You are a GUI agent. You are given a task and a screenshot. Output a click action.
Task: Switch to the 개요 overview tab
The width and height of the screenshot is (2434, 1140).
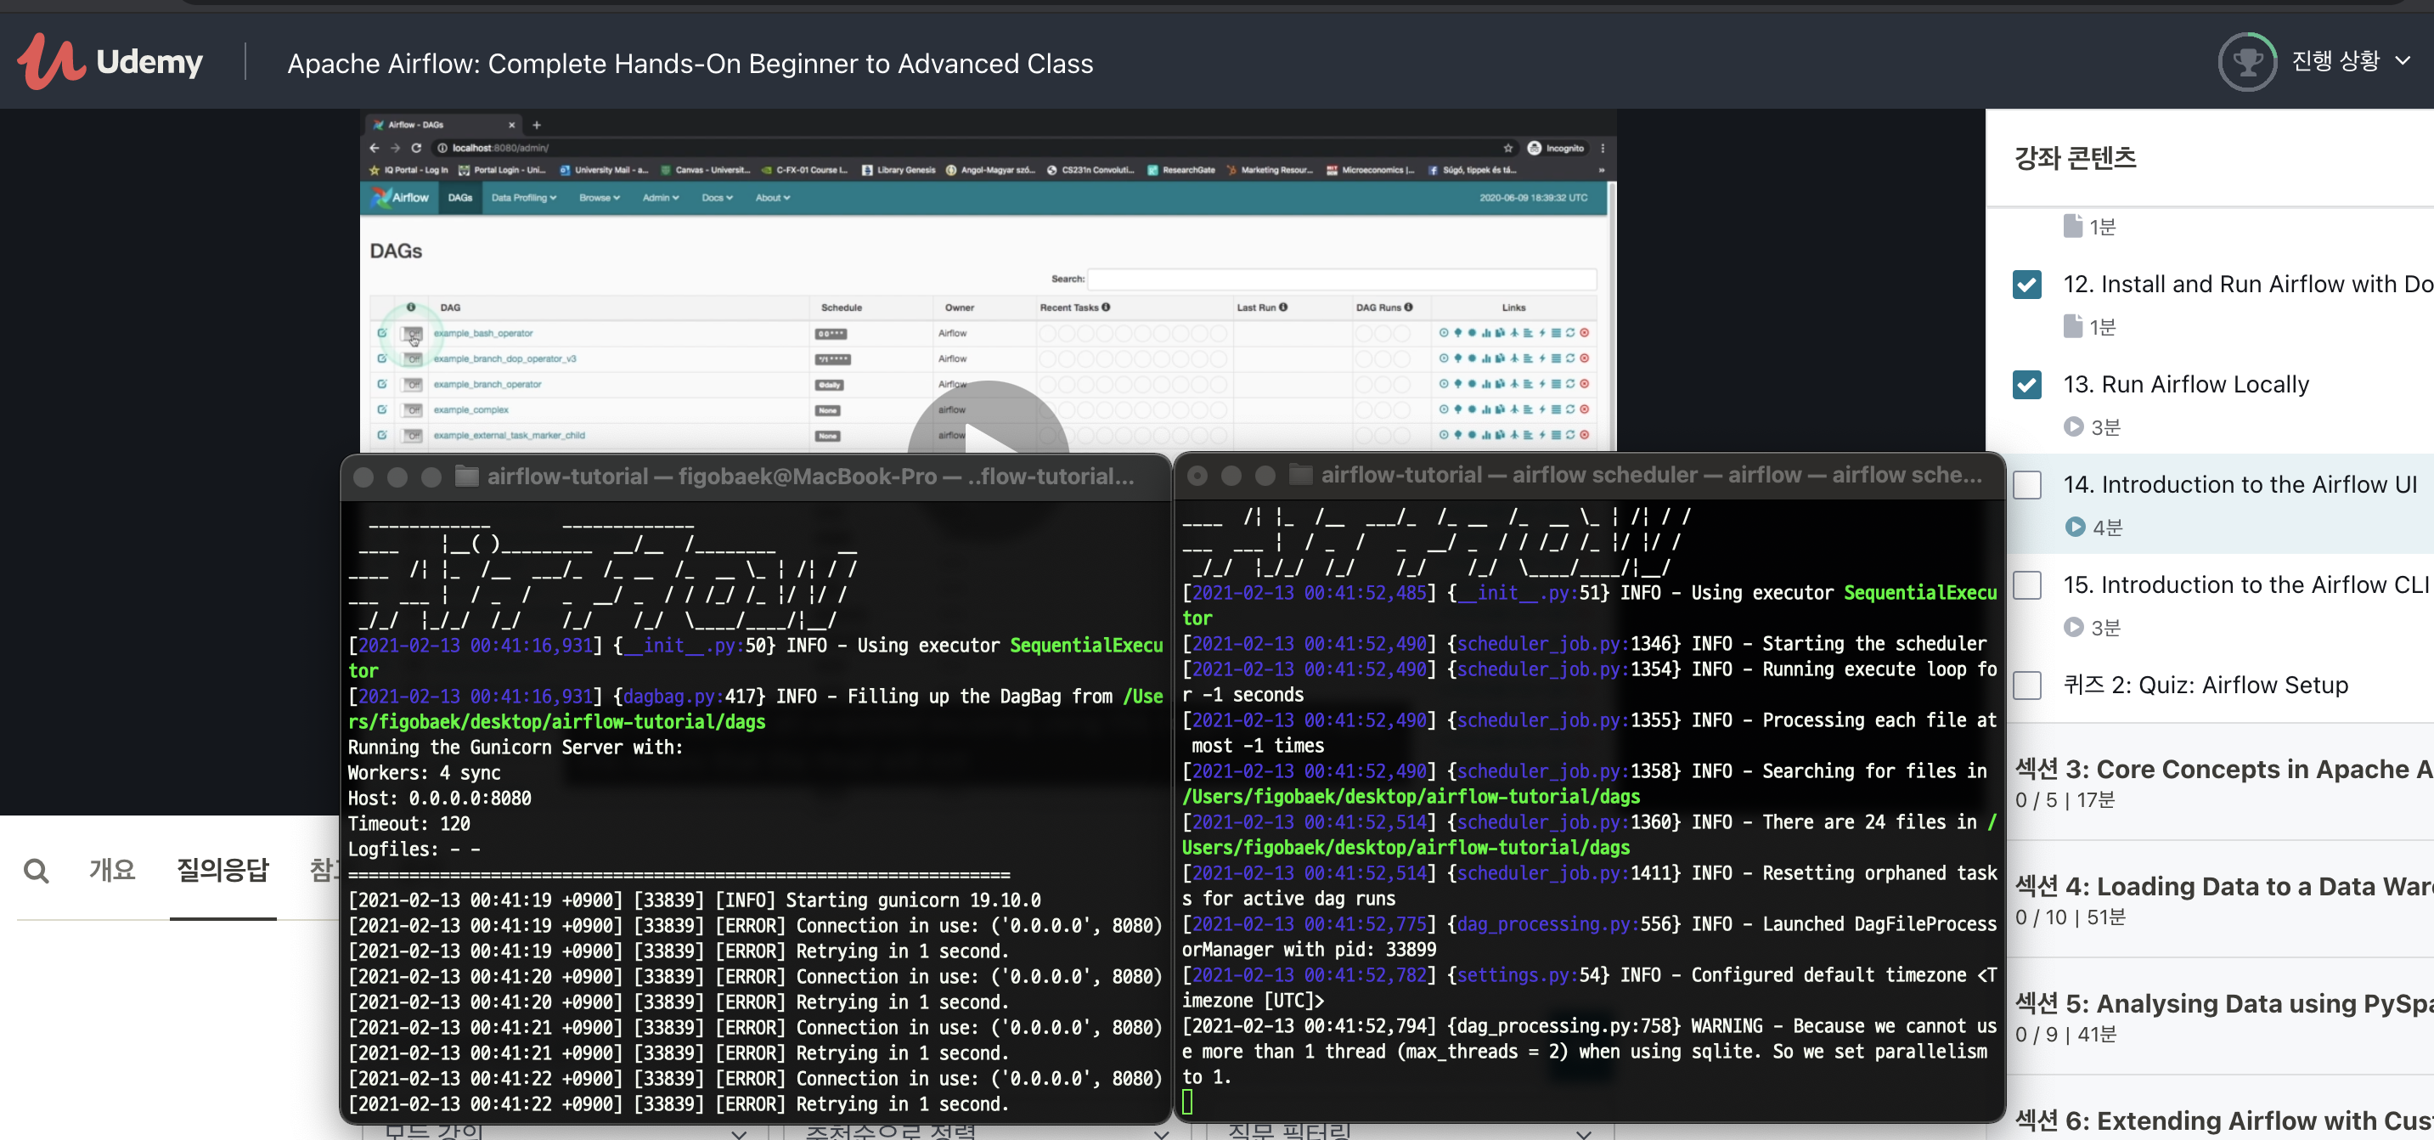coord(112,870)
